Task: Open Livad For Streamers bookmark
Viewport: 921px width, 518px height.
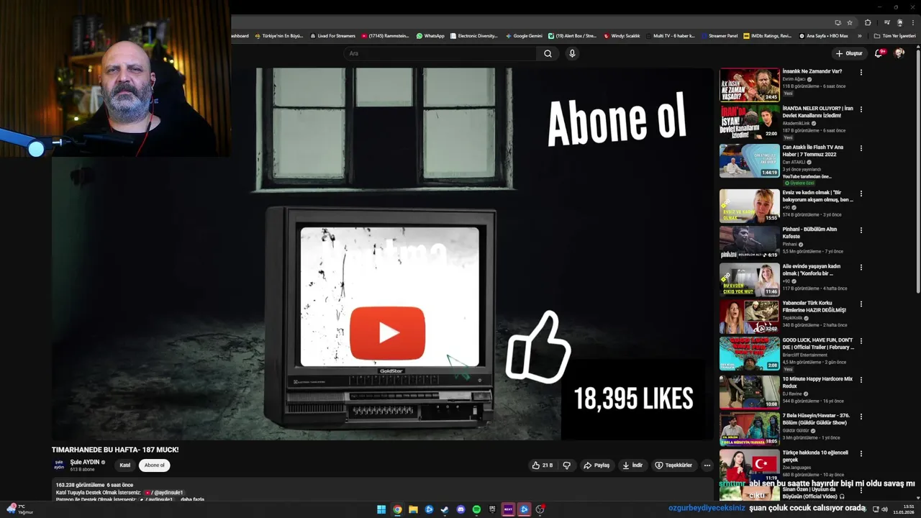Action: tap(332, 35)
